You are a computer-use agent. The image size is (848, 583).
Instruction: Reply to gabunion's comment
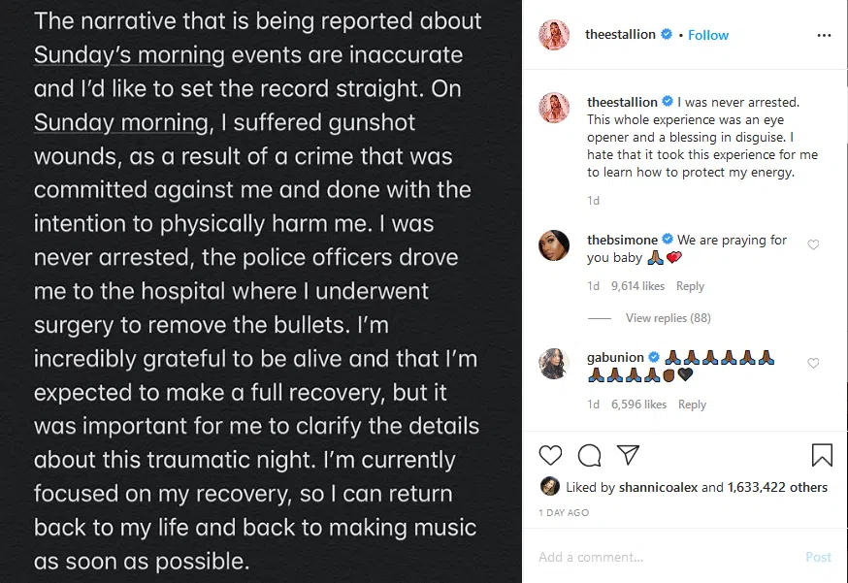692,405
